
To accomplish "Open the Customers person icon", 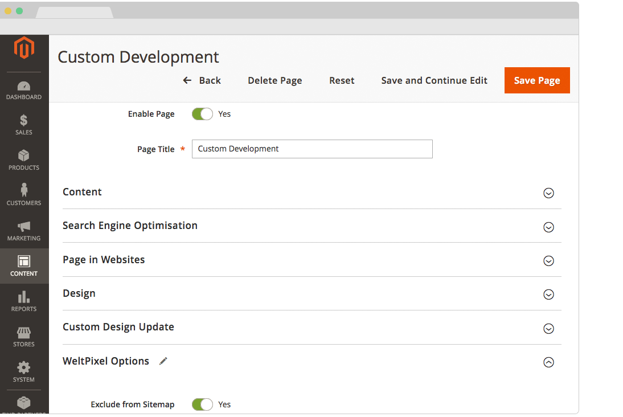I will [x=24, y=190].
